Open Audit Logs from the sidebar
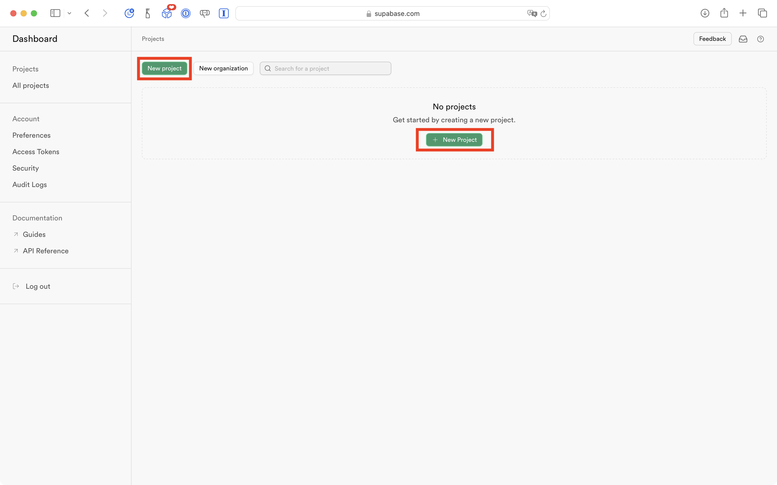The height and width of the screenshot is (485, 777). click(x=30, y=184)
